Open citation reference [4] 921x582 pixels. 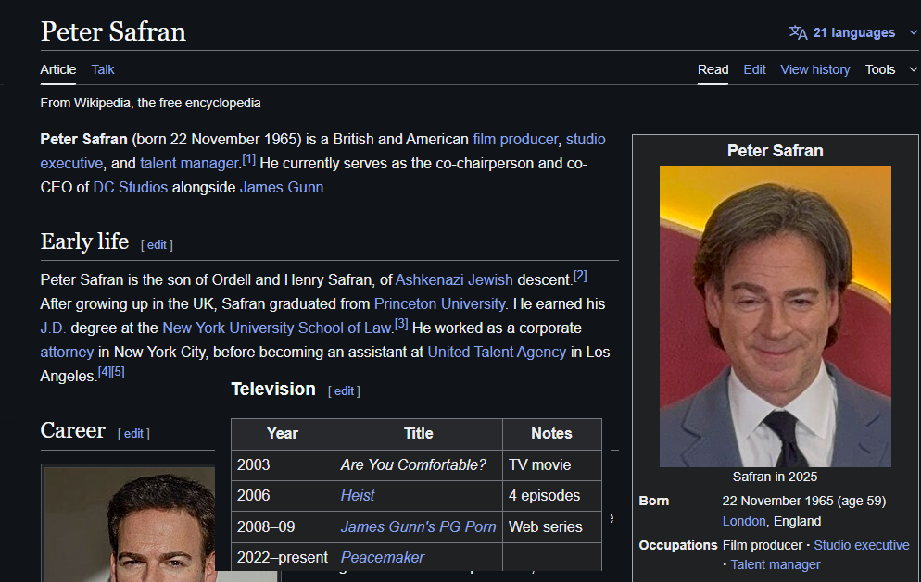(104, 372)
